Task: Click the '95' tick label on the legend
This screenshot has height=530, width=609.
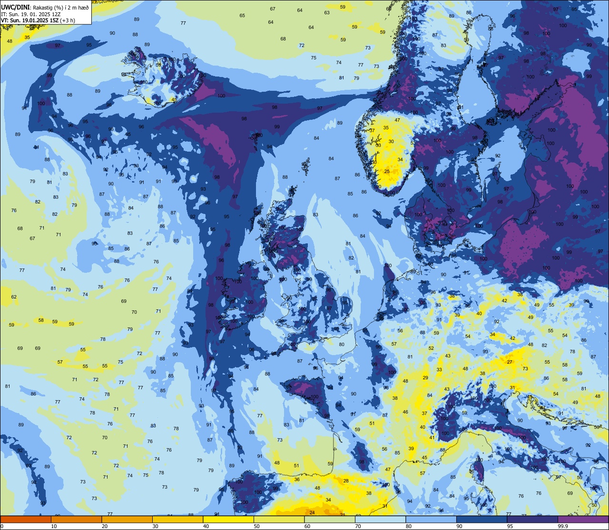Action: click(x=510, y=526)
